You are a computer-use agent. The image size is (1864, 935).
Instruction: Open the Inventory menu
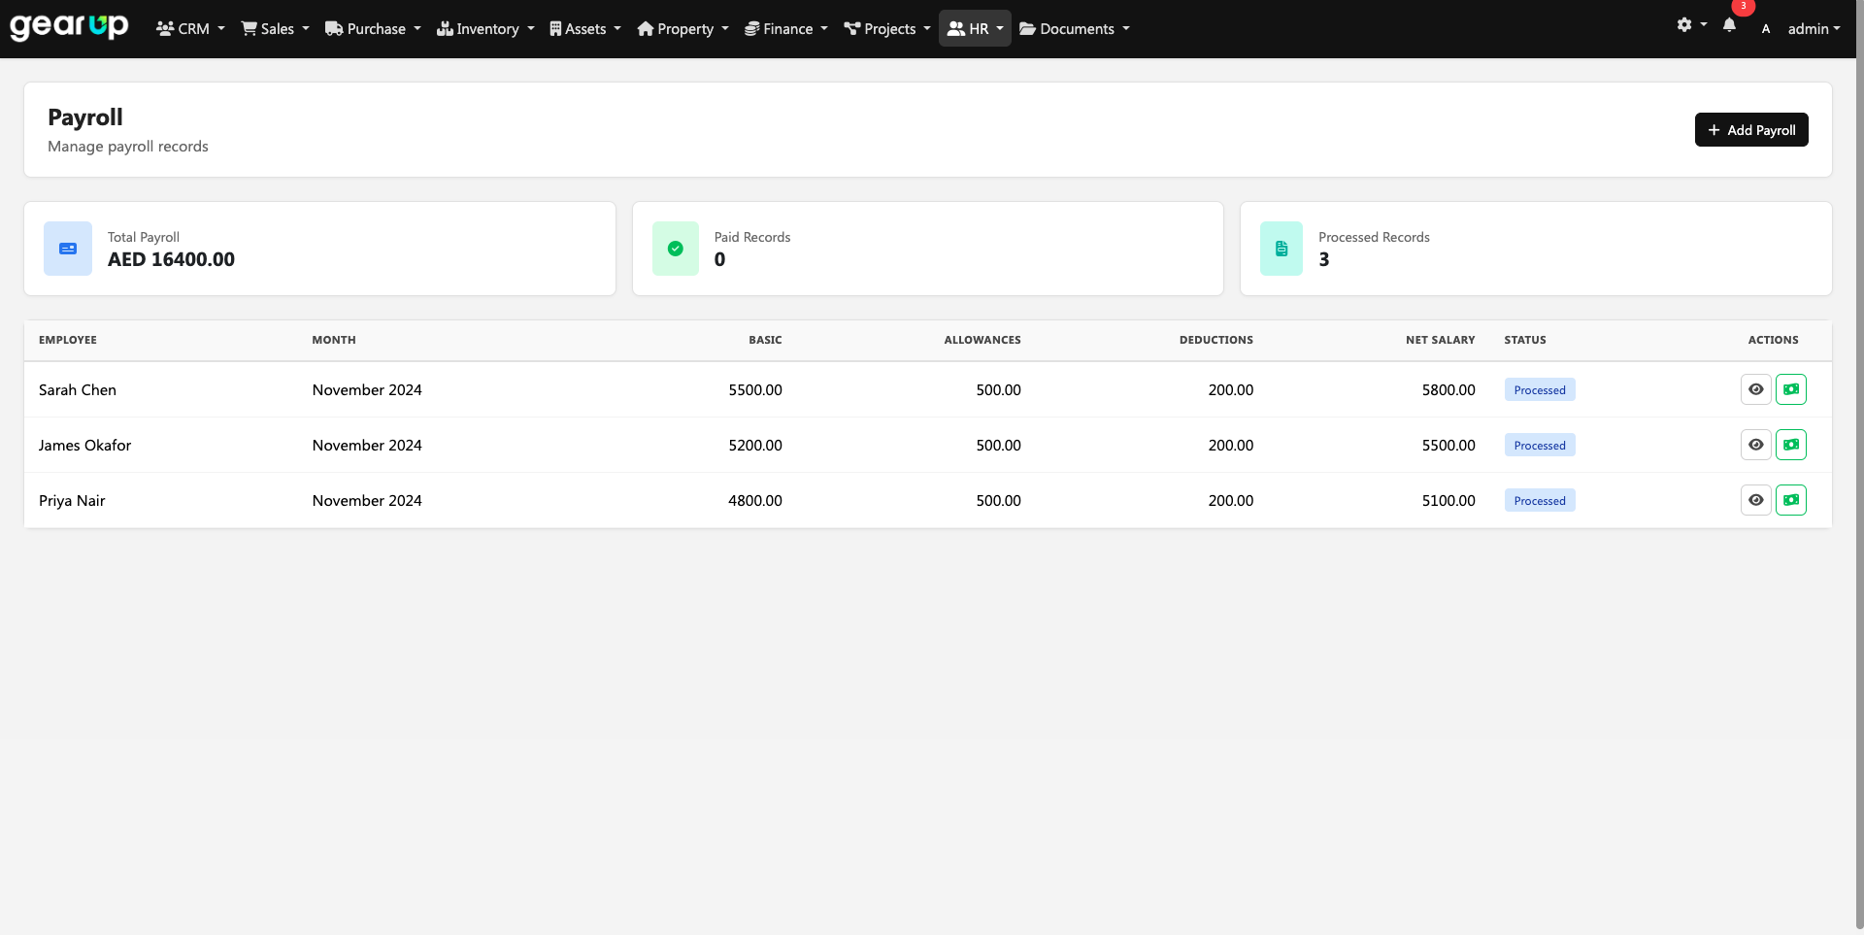point(485,29)
